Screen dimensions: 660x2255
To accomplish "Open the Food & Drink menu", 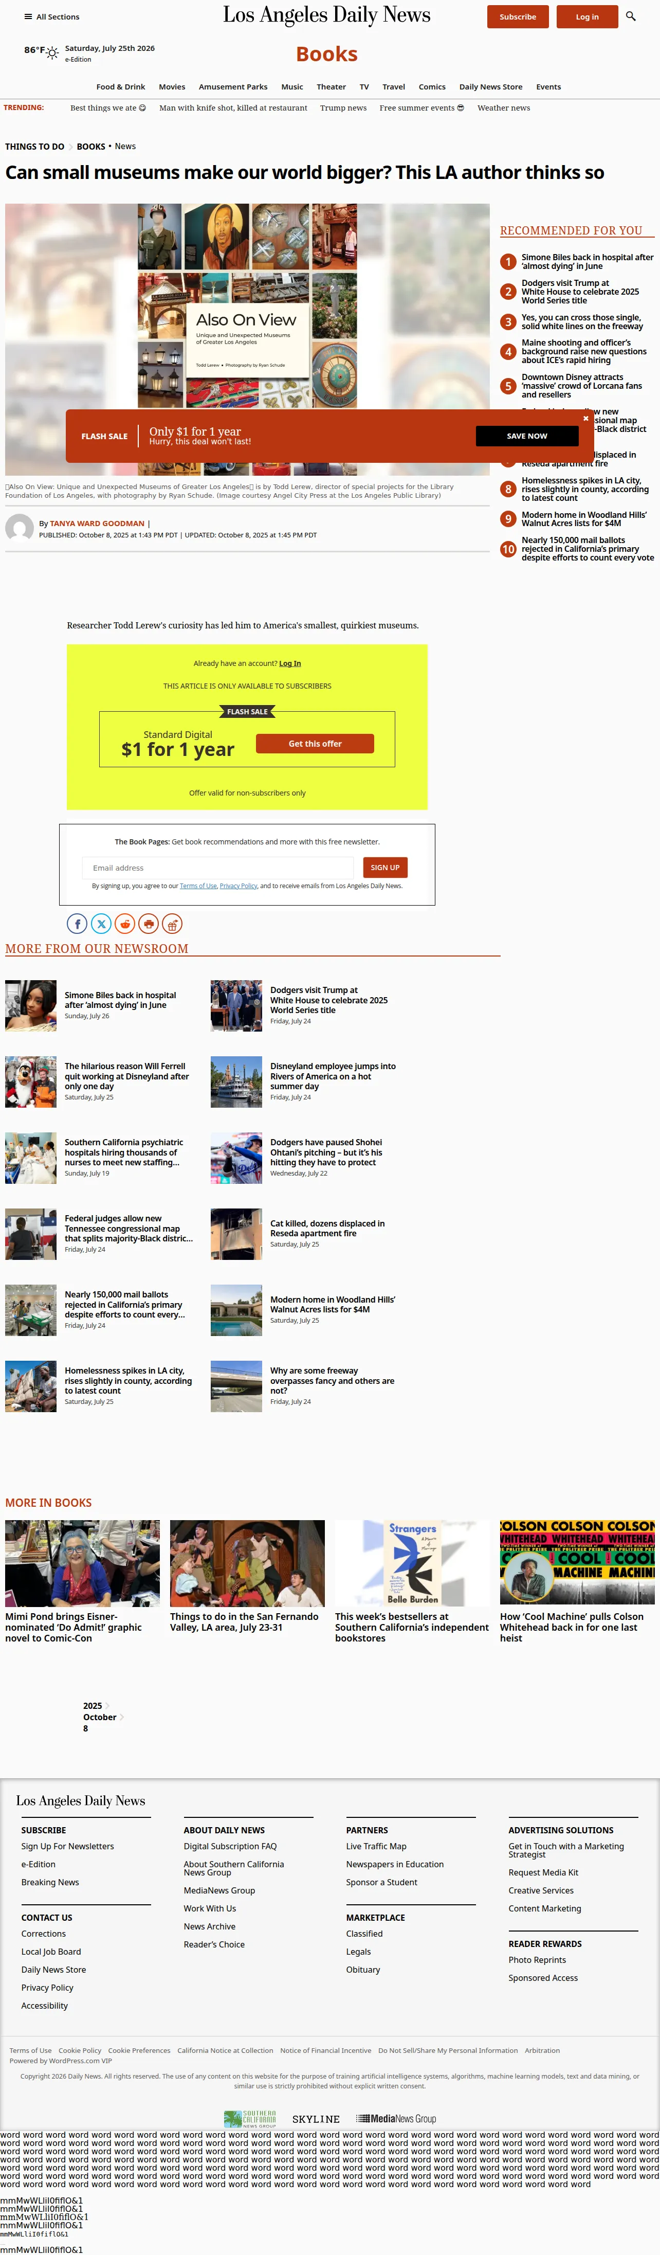I will tap(121, 87).
